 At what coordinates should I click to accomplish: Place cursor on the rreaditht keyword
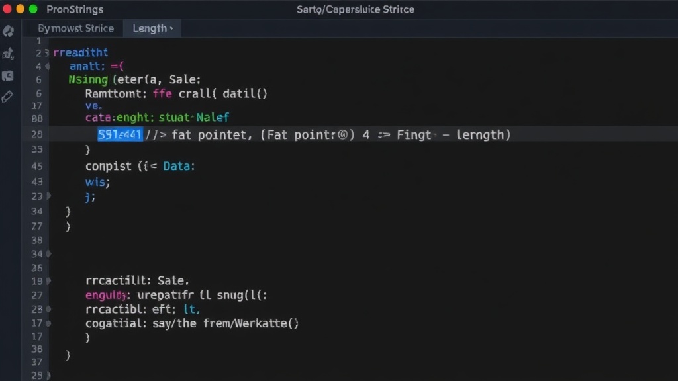pyautogui.click(x=80, y=53)
